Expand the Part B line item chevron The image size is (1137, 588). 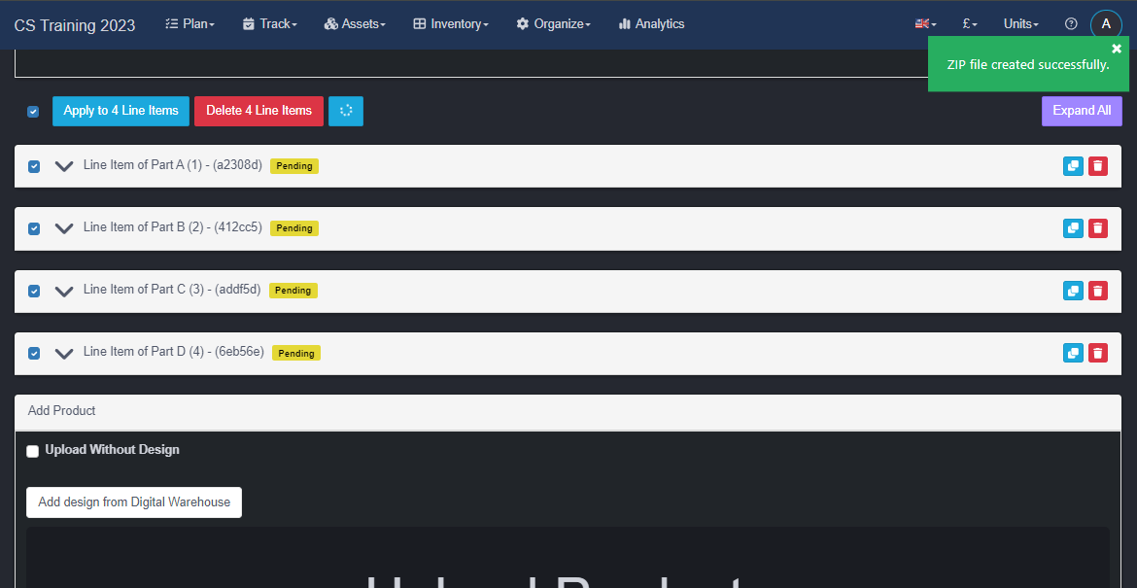(x=64, y=228)
